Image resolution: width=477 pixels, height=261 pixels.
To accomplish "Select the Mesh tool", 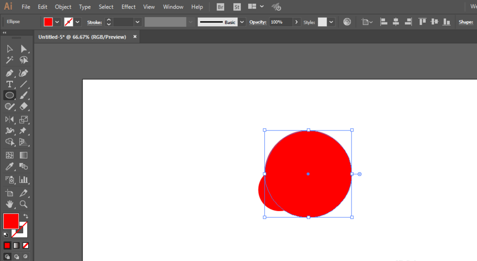I will [10, 155].
